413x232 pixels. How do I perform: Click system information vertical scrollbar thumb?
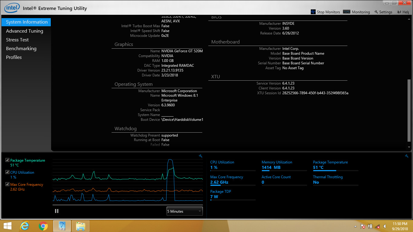click(409, 111)
